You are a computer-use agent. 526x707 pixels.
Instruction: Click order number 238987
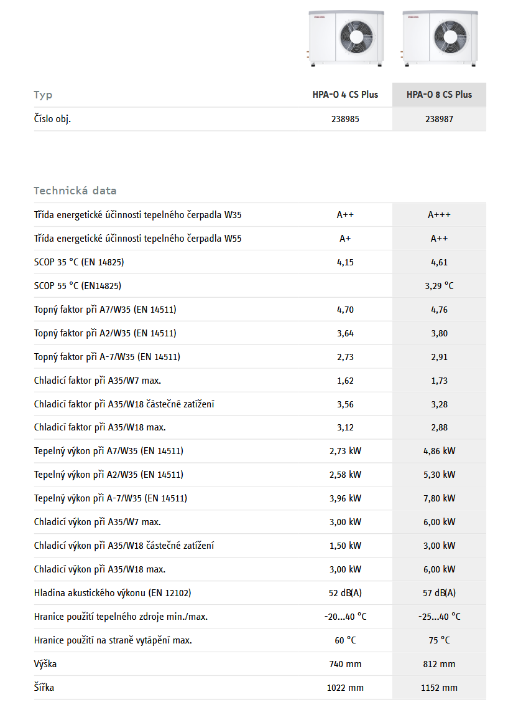pyautogui.click(x=439, y=119)
